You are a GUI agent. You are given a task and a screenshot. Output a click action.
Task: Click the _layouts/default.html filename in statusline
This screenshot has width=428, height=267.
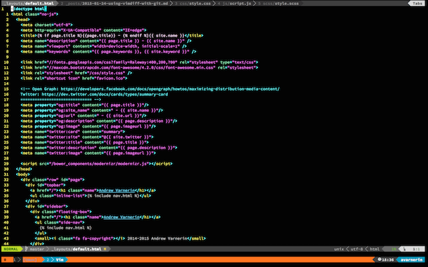[76, 249]
